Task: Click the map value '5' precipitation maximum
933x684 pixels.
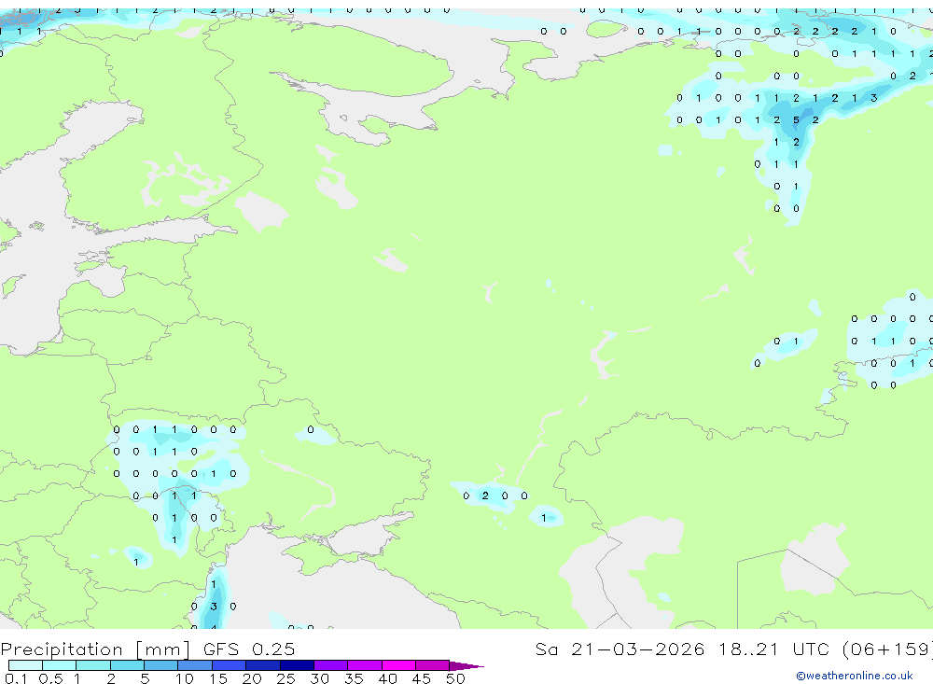Action: click(x=796, y=119)
